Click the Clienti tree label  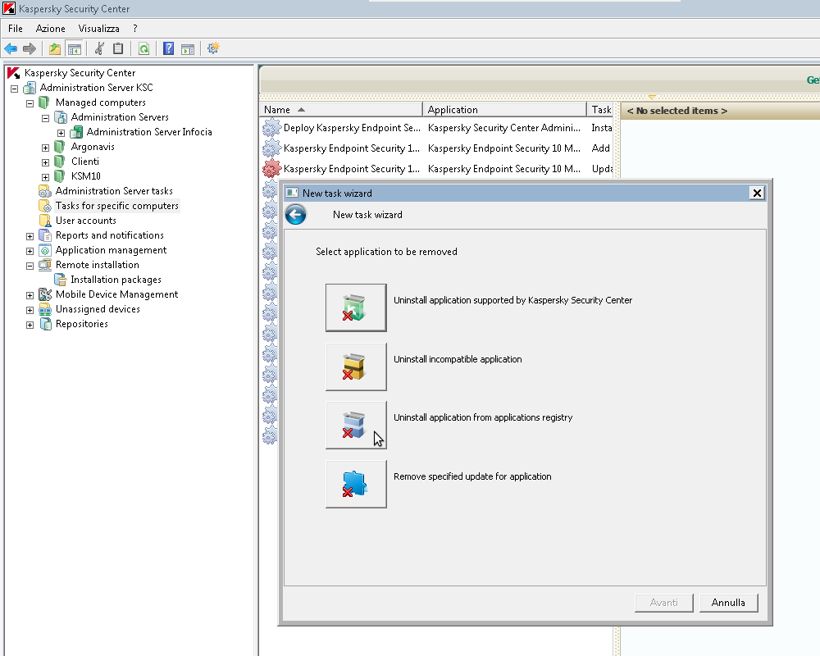[85, 162]
